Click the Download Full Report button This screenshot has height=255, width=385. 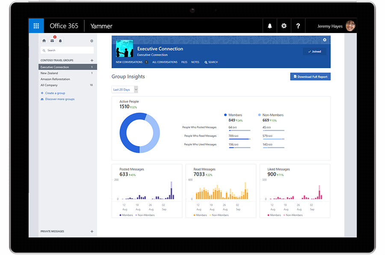[310, 76]
